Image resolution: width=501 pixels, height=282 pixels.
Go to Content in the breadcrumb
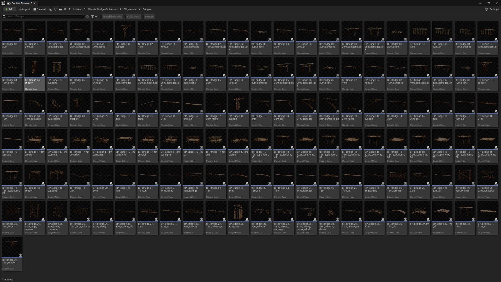pos(77,9)
